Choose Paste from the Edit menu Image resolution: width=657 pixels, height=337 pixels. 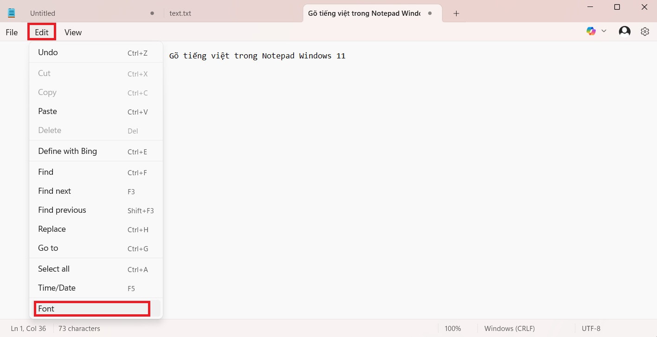tap(96, 111)
